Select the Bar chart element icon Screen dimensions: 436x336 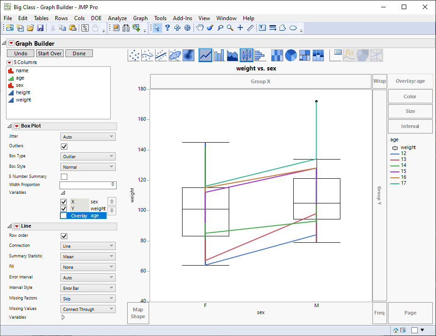tap(219, 55)
